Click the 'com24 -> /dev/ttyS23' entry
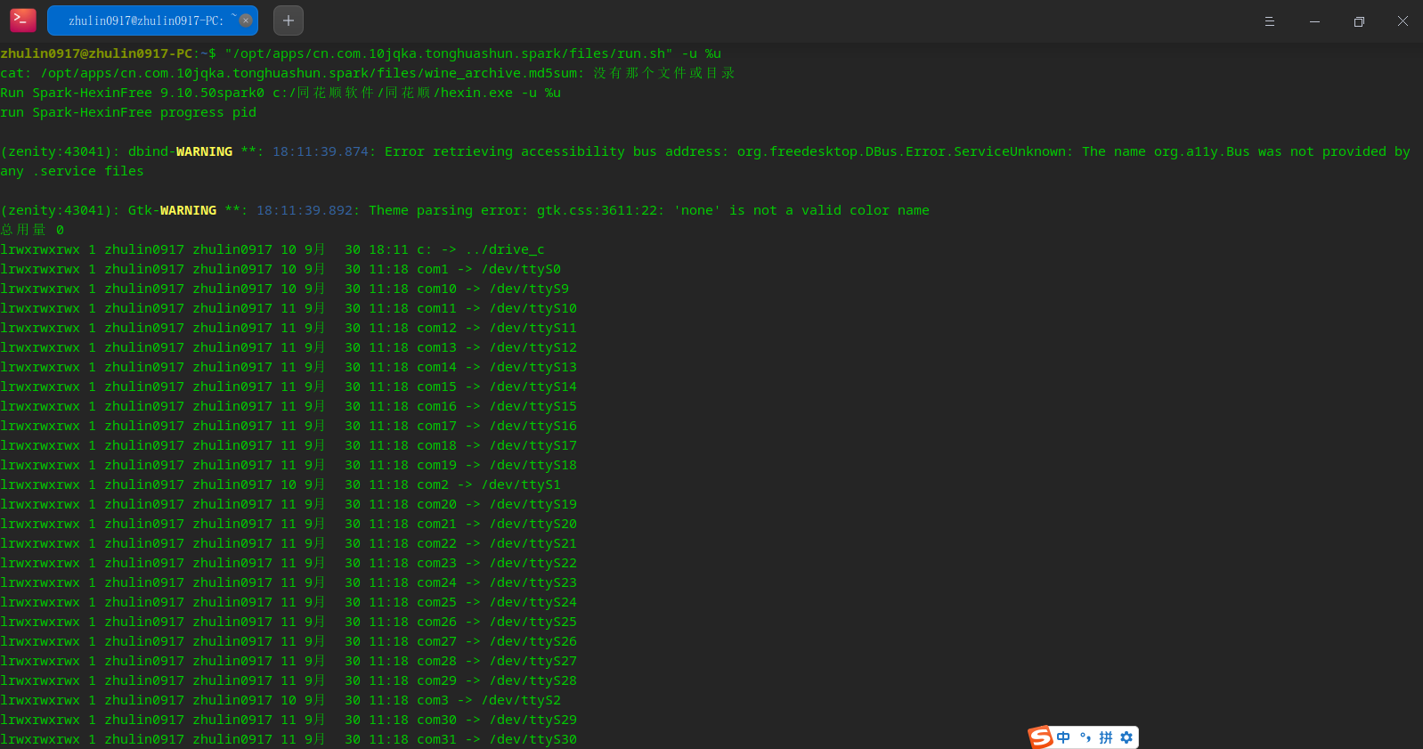The width and height of the screenshot is (1423, 749). pos(497,582)
